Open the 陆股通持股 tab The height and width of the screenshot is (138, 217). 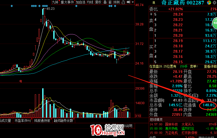(42, 121)
